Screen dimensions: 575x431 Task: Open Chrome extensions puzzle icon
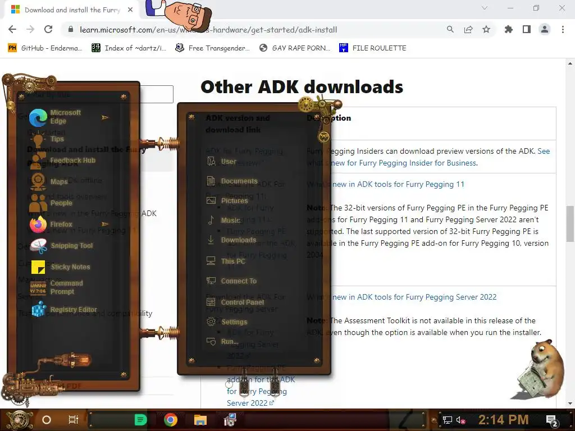[x=509, y=29]
